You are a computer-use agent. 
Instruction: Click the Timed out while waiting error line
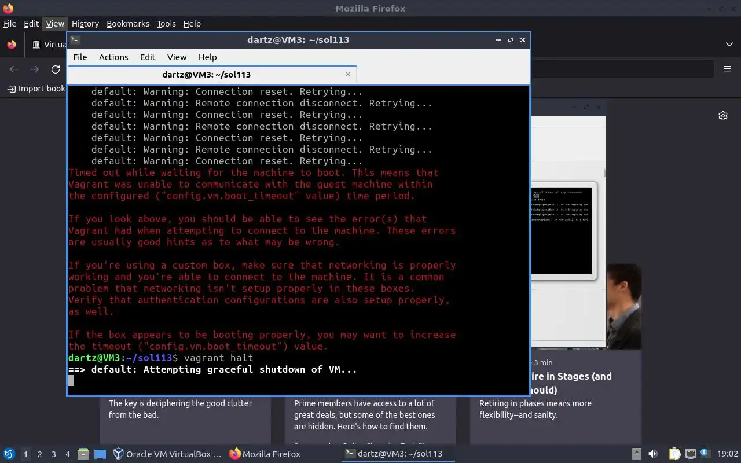pos(254,172)
